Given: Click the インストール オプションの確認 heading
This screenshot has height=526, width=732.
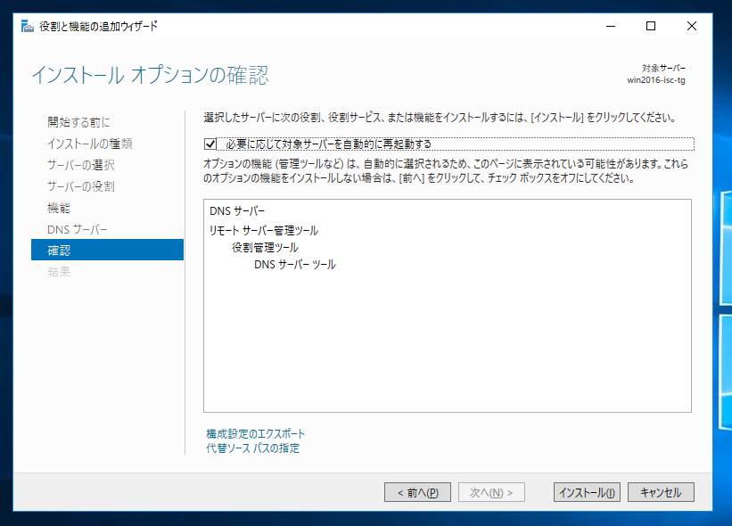Looking at the screenshot, I should 151,75.
